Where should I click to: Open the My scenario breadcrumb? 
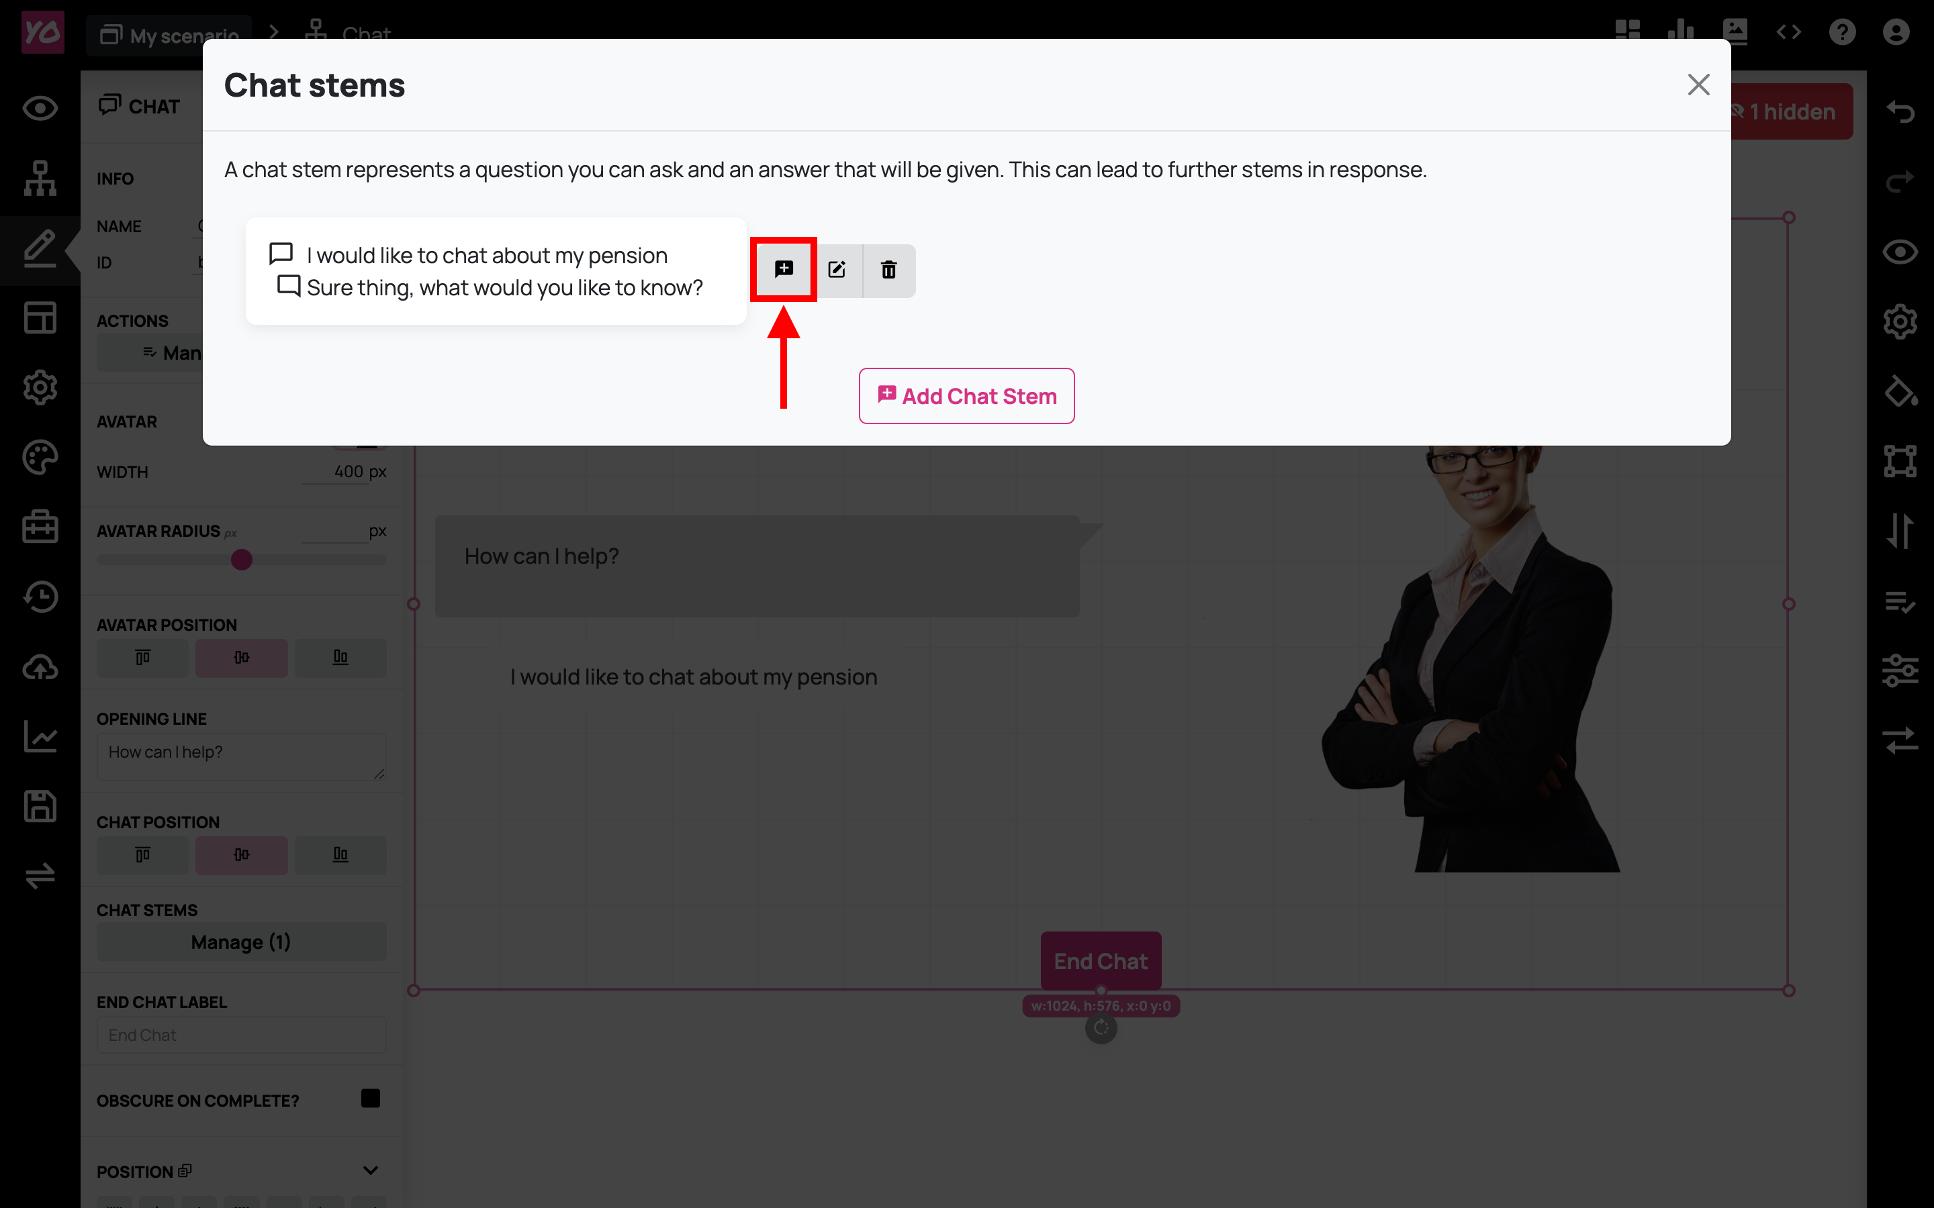170,35
